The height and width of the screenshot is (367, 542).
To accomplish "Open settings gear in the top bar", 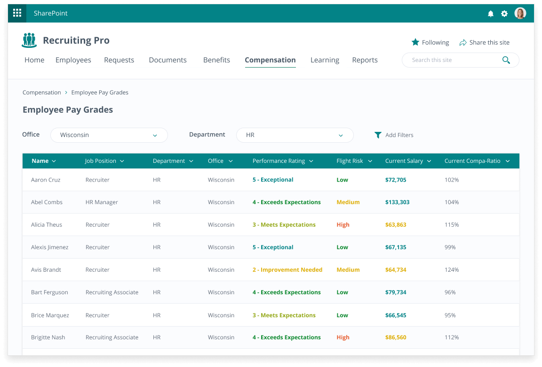I will point(504,14).
